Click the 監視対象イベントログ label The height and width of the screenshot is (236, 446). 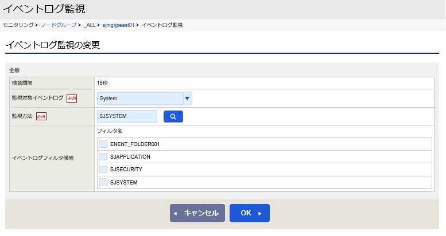[37, 98]
